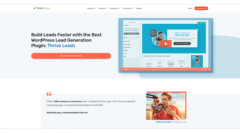Click 'Absolutely gets a recommendation from me.' text
Screen dimensions: 240x133
coord(67,113)
